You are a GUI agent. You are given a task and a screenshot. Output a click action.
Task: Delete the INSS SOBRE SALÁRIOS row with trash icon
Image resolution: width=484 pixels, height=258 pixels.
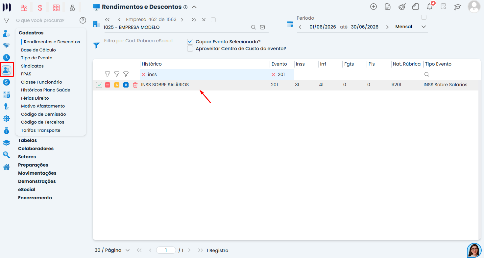135,85
